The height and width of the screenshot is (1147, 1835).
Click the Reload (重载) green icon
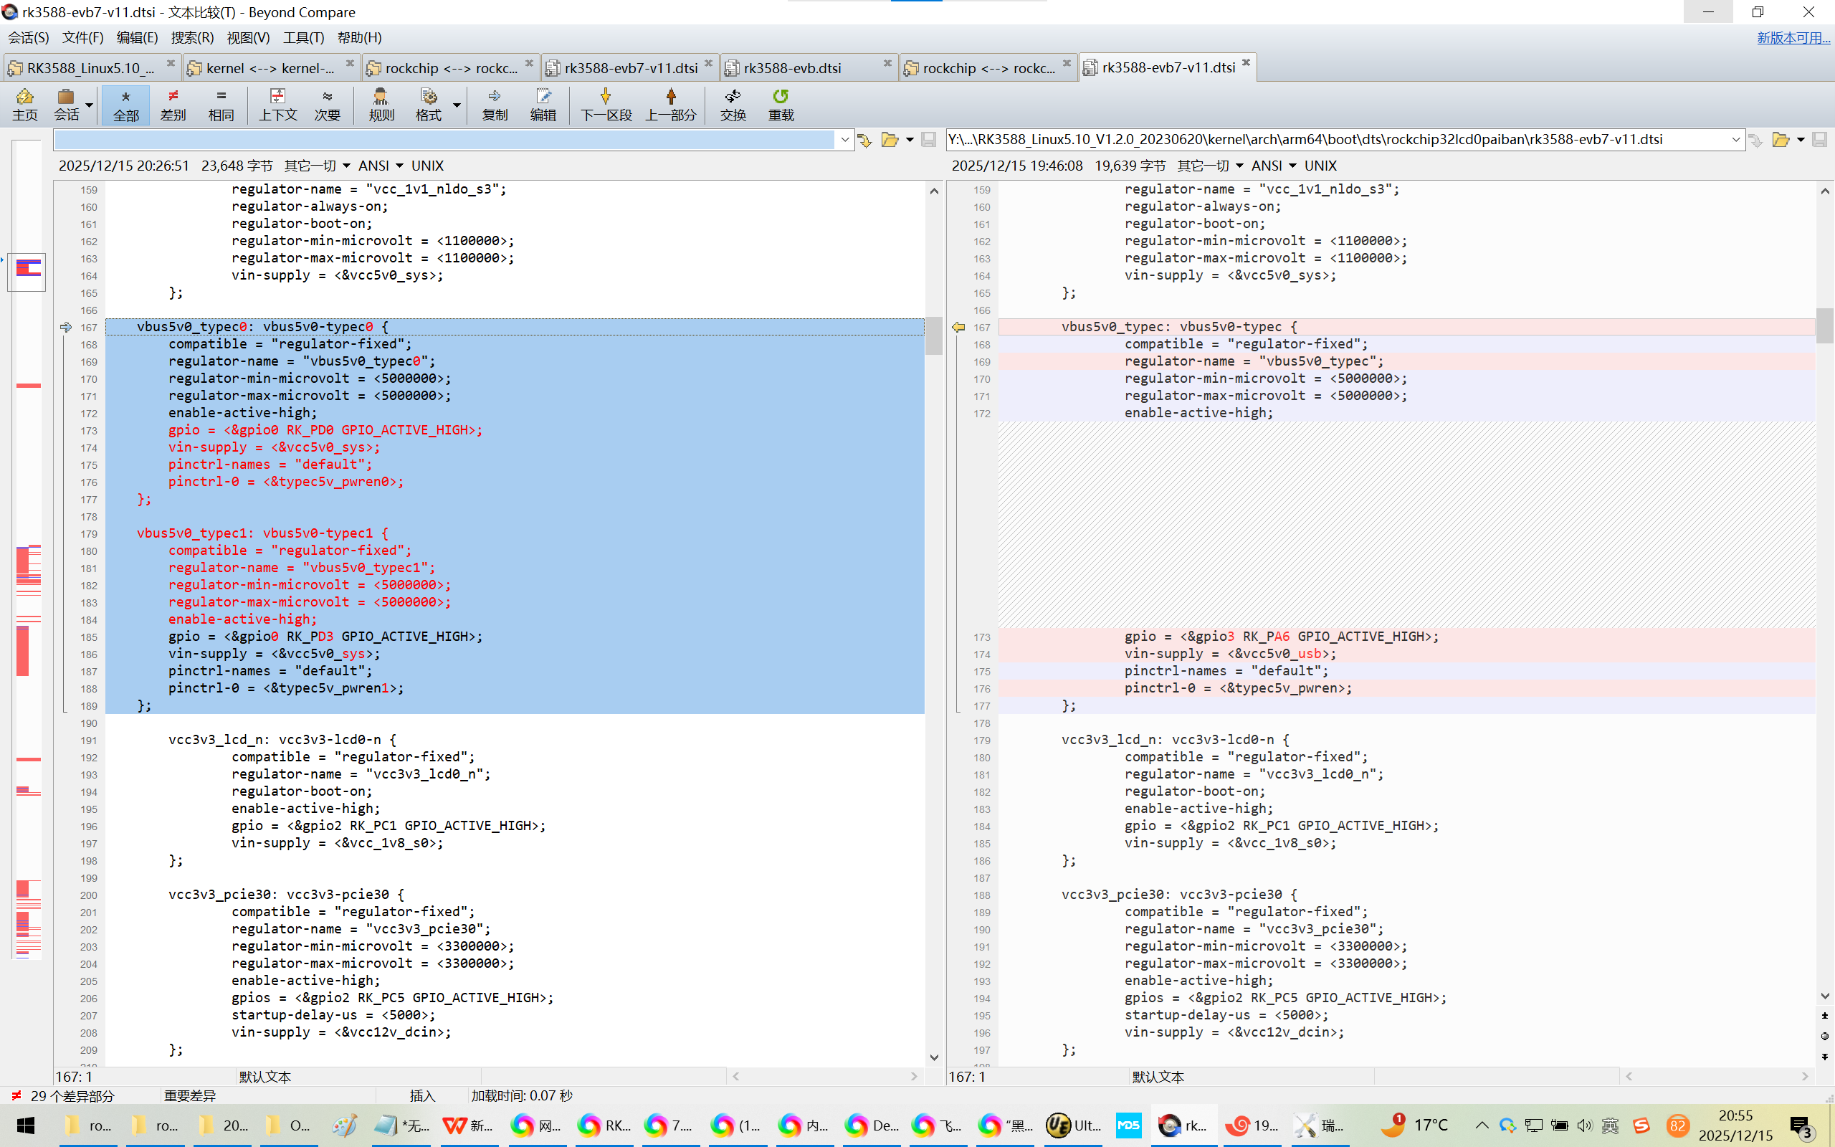tap(781, 104)
